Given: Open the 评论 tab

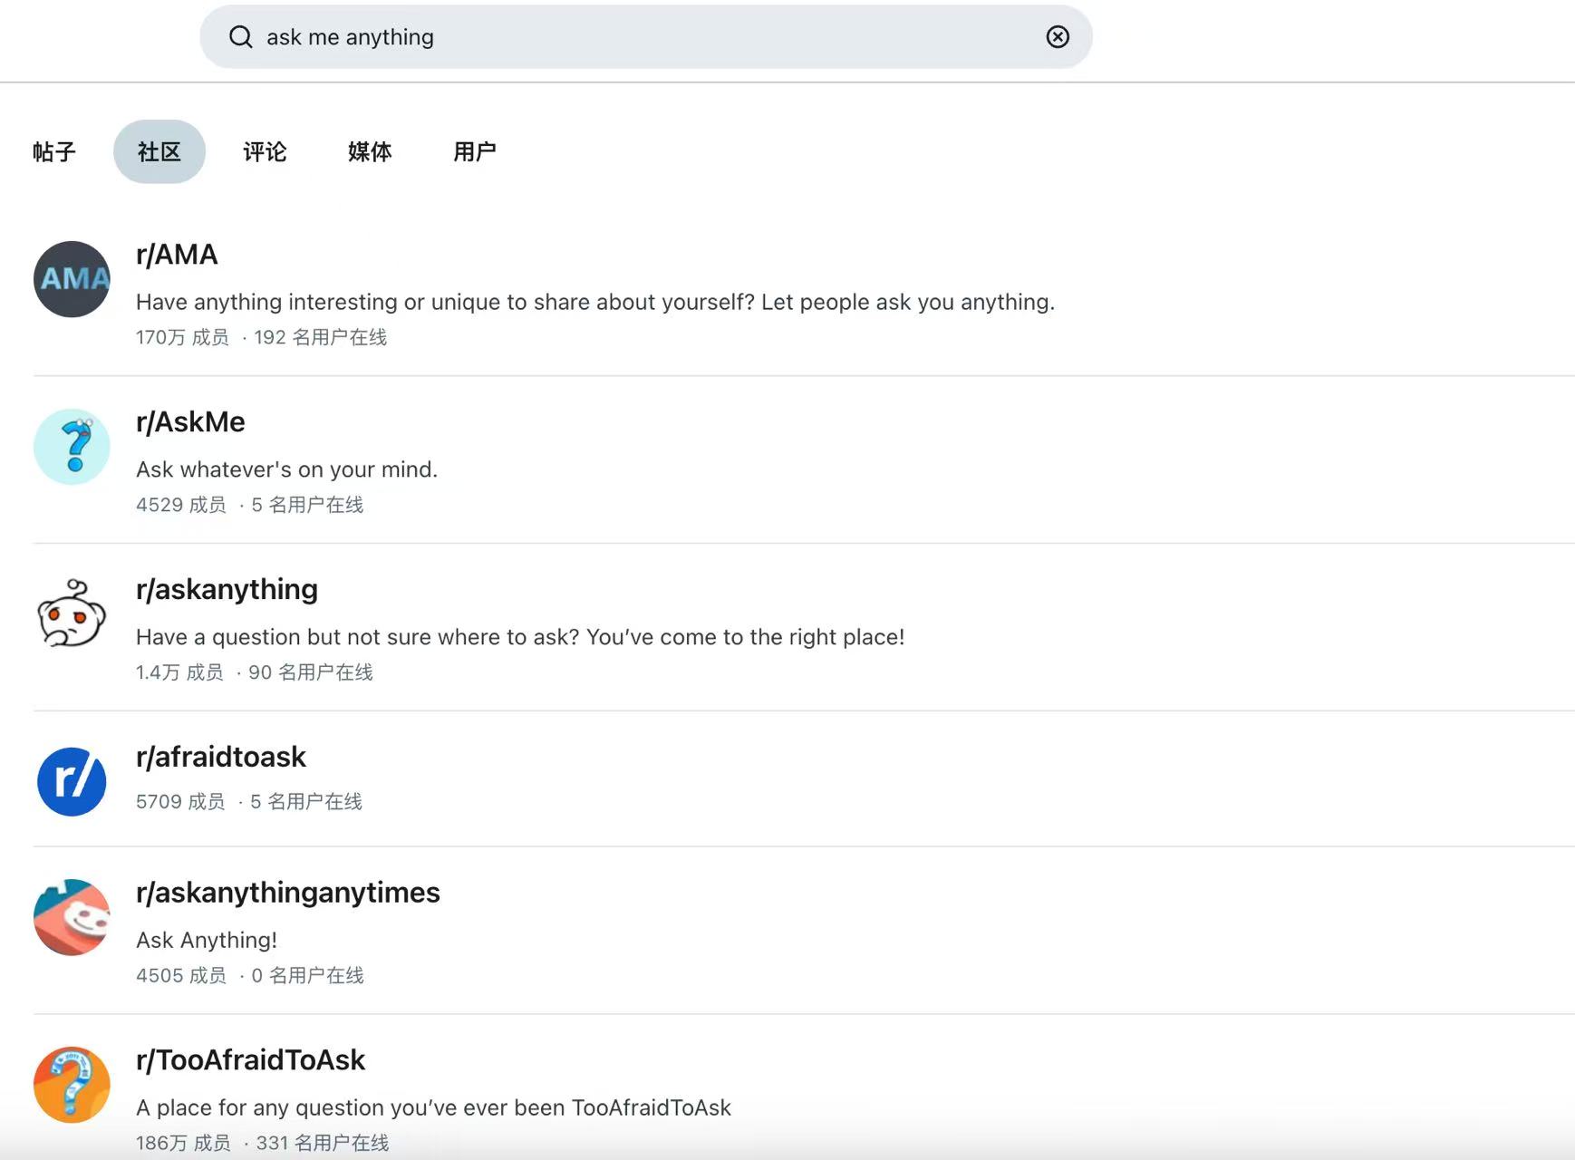Looking at the screenshot, I should point(265,151).
